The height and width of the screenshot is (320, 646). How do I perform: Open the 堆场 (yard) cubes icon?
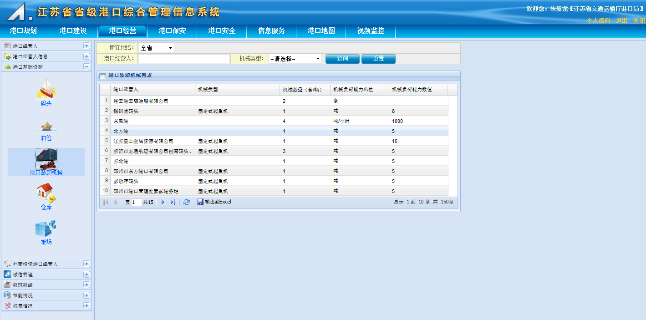tap(46, 229)
